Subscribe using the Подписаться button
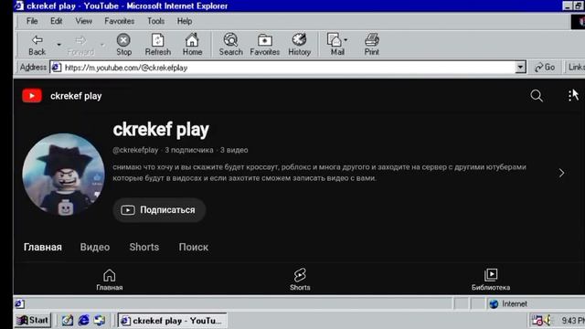 coord(159,210)
